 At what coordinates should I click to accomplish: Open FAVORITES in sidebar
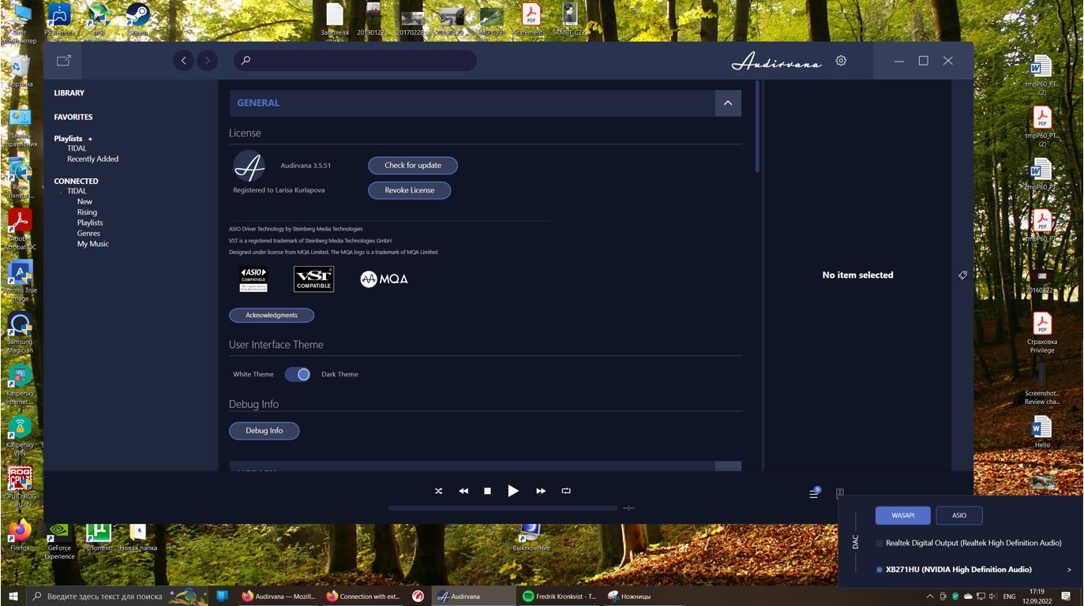pyautogui.click(x=73, y=117)
